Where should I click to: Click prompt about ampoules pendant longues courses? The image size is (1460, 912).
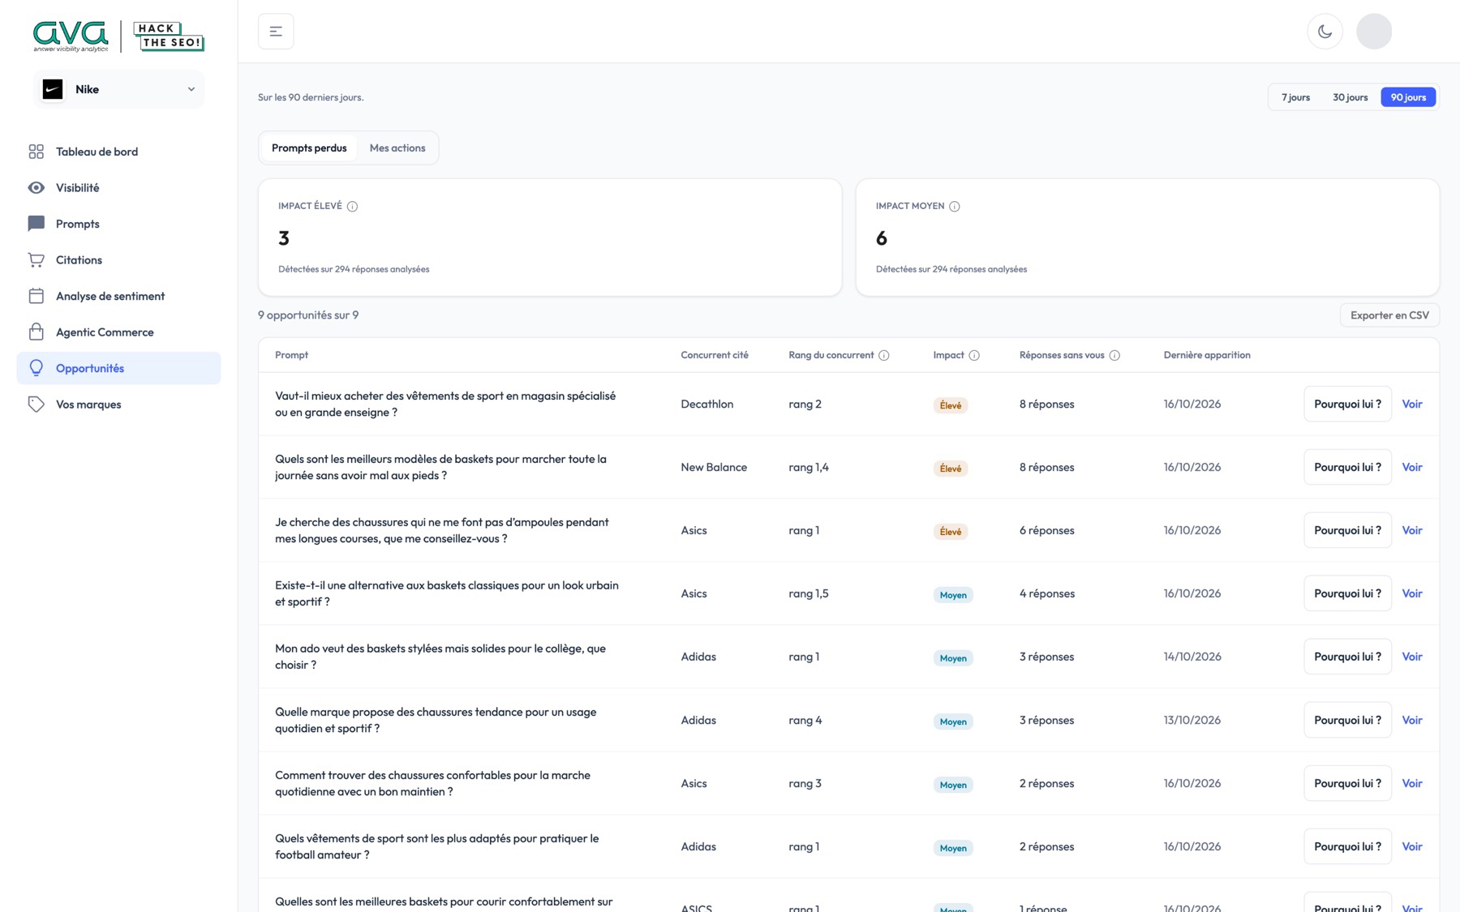coord(442,530)
